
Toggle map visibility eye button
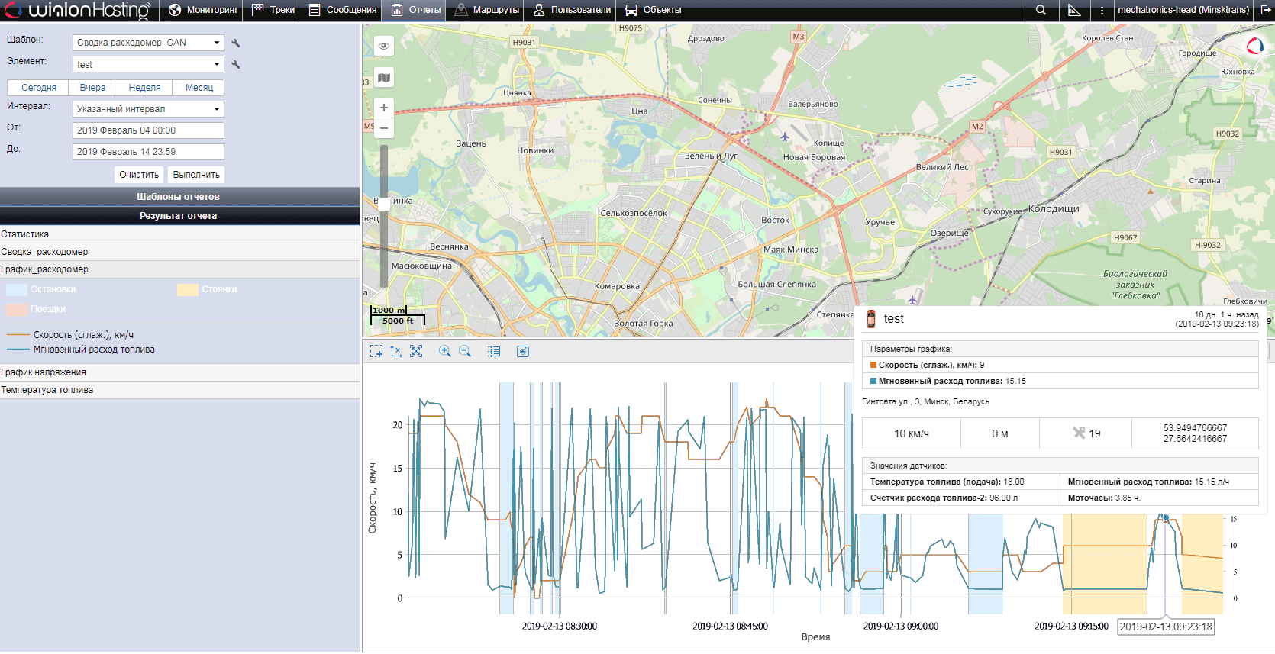[384, 46]
